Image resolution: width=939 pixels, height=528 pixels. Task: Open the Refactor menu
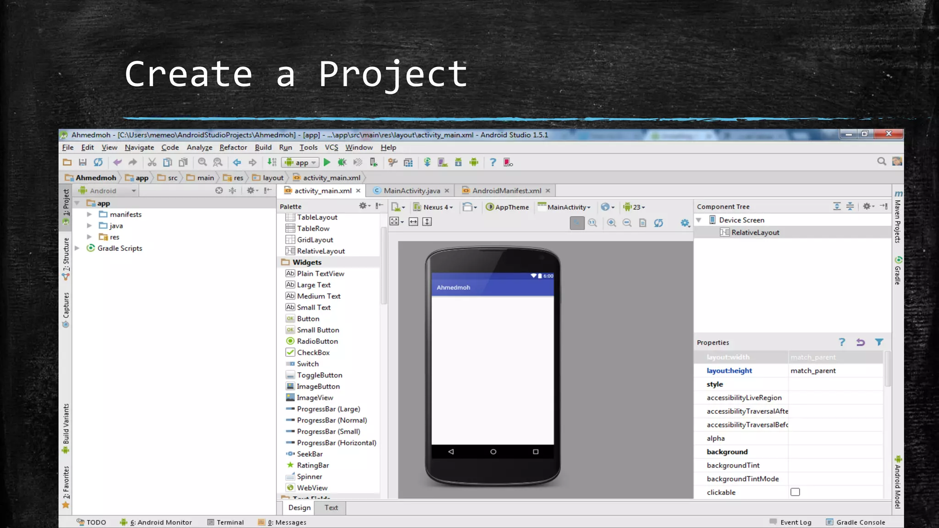point(233,148)
